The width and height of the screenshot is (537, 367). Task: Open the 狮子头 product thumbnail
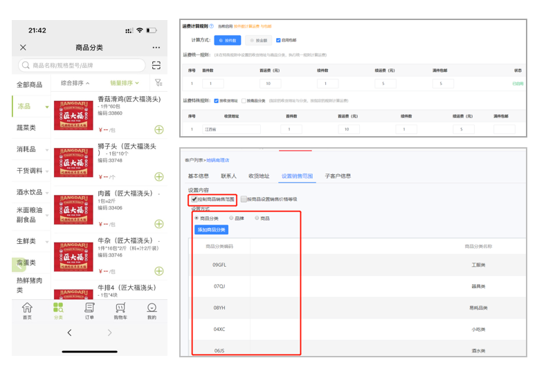click(73, 162)
